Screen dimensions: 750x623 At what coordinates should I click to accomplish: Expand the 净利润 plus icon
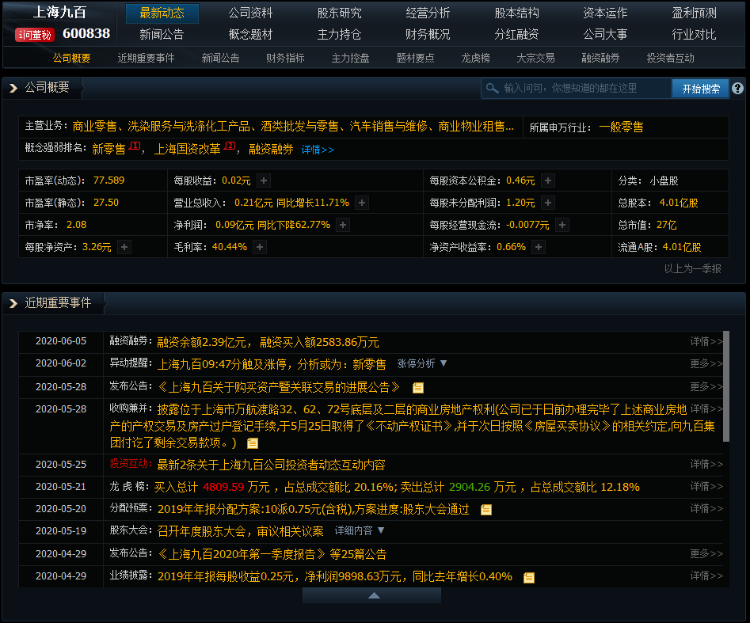click(343, 225)
